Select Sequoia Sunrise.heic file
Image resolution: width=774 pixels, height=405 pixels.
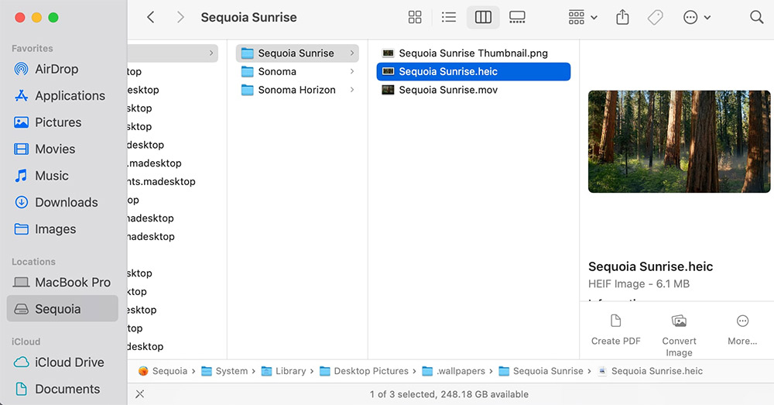click(x=474, y=71)
